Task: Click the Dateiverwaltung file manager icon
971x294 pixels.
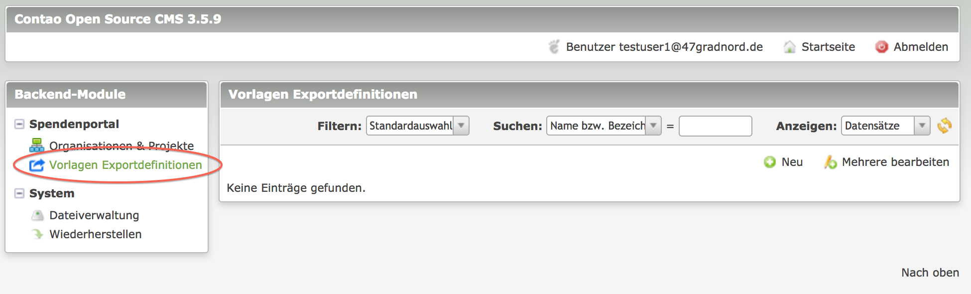Action: click(x=37, y=215)
